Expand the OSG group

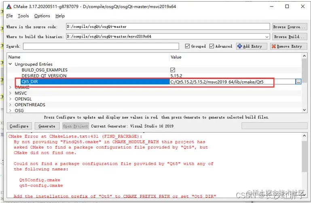coord(11,111)
